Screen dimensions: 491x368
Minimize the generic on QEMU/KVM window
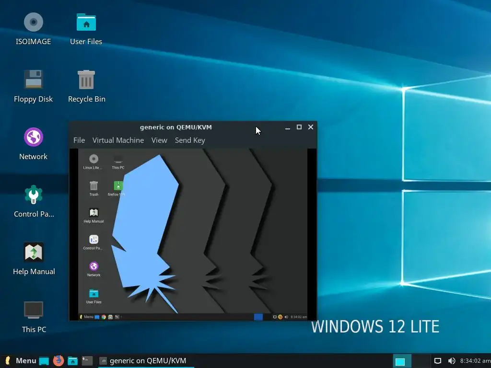pyautogui.click(x=288, y=127)
